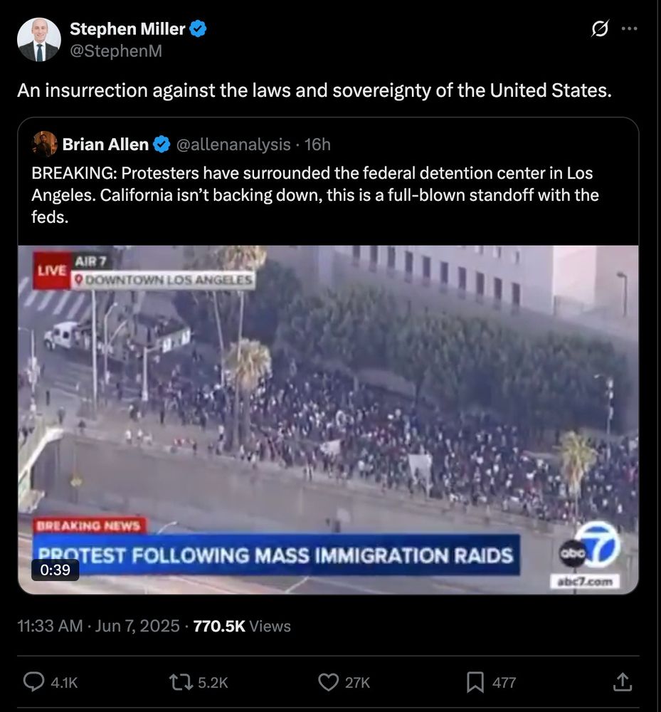Open the 16h quoted post timestamp
The image size is (661, 712).
317,145
